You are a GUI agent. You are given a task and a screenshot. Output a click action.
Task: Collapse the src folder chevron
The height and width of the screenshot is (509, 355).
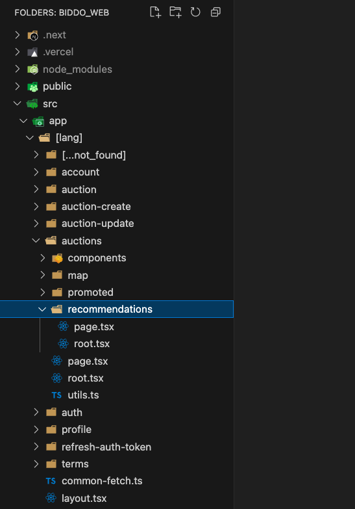point(18,103)
